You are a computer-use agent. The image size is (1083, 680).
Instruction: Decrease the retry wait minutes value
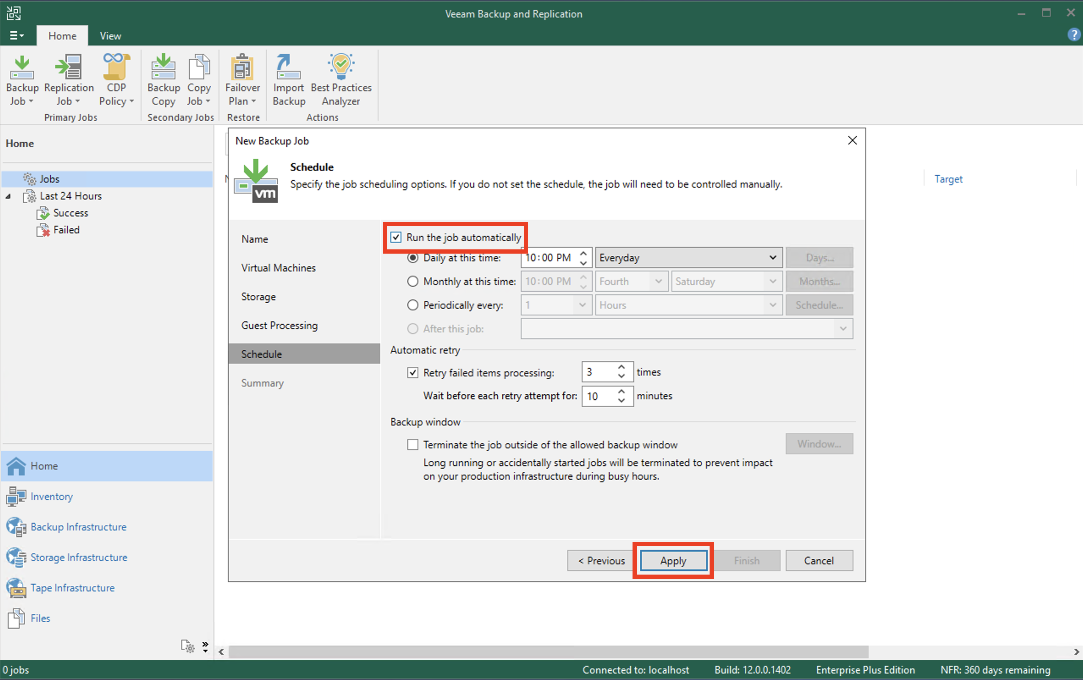(x=621, y=401)
